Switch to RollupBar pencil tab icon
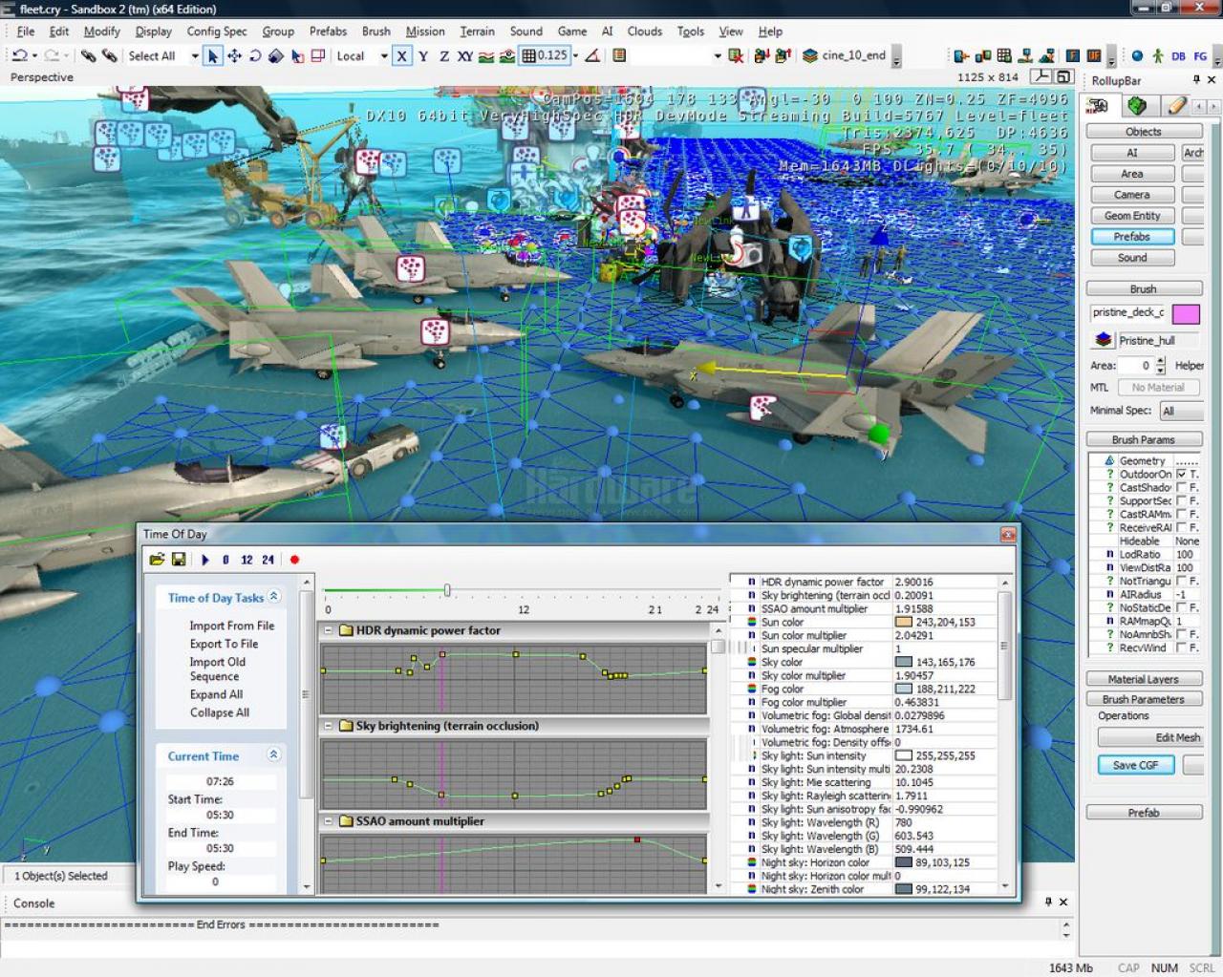1223x977 pixels. coord(1176,106)
